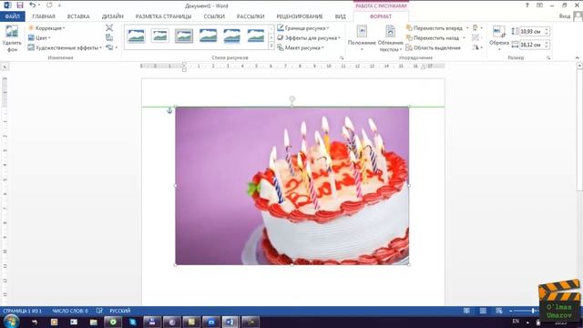Apply the third picture style thumbnail
583x328 pixels.
pos(184,36)
